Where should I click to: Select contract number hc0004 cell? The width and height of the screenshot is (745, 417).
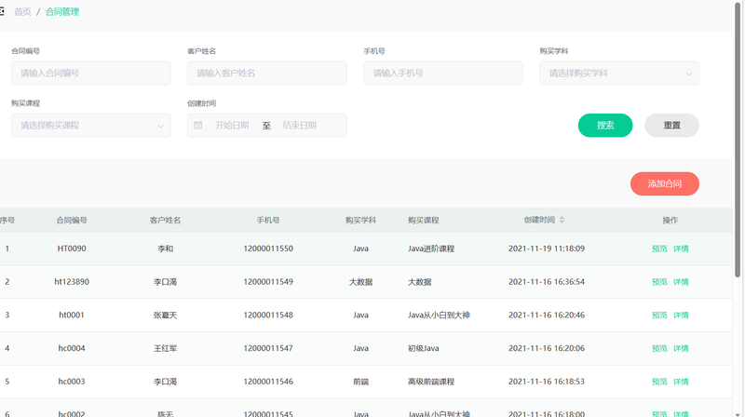click(x=72, y=348)
